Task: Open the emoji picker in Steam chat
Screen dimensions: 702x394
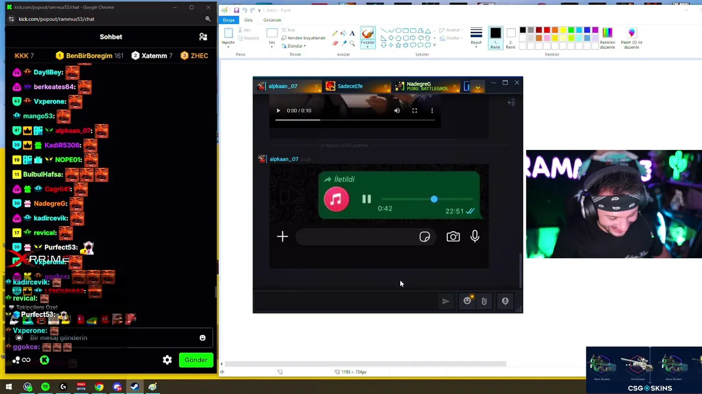Action: click(467, 301)
